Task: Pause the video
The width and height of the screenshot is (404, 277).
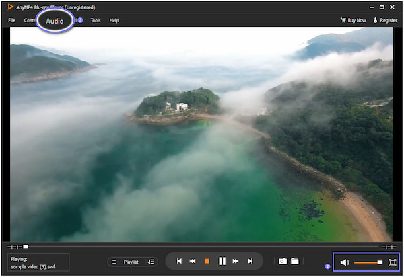Action: click(x=222, y=261)
